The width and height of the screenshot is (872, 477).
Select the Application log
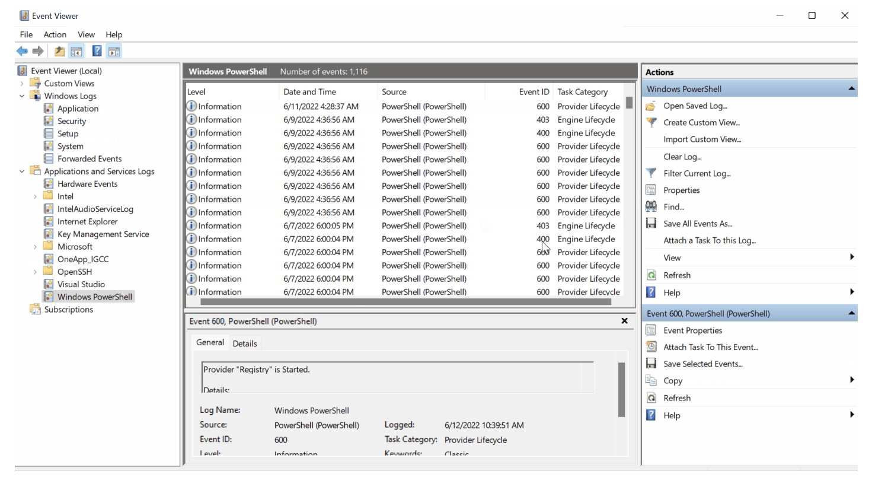click(x=78, y=109)
